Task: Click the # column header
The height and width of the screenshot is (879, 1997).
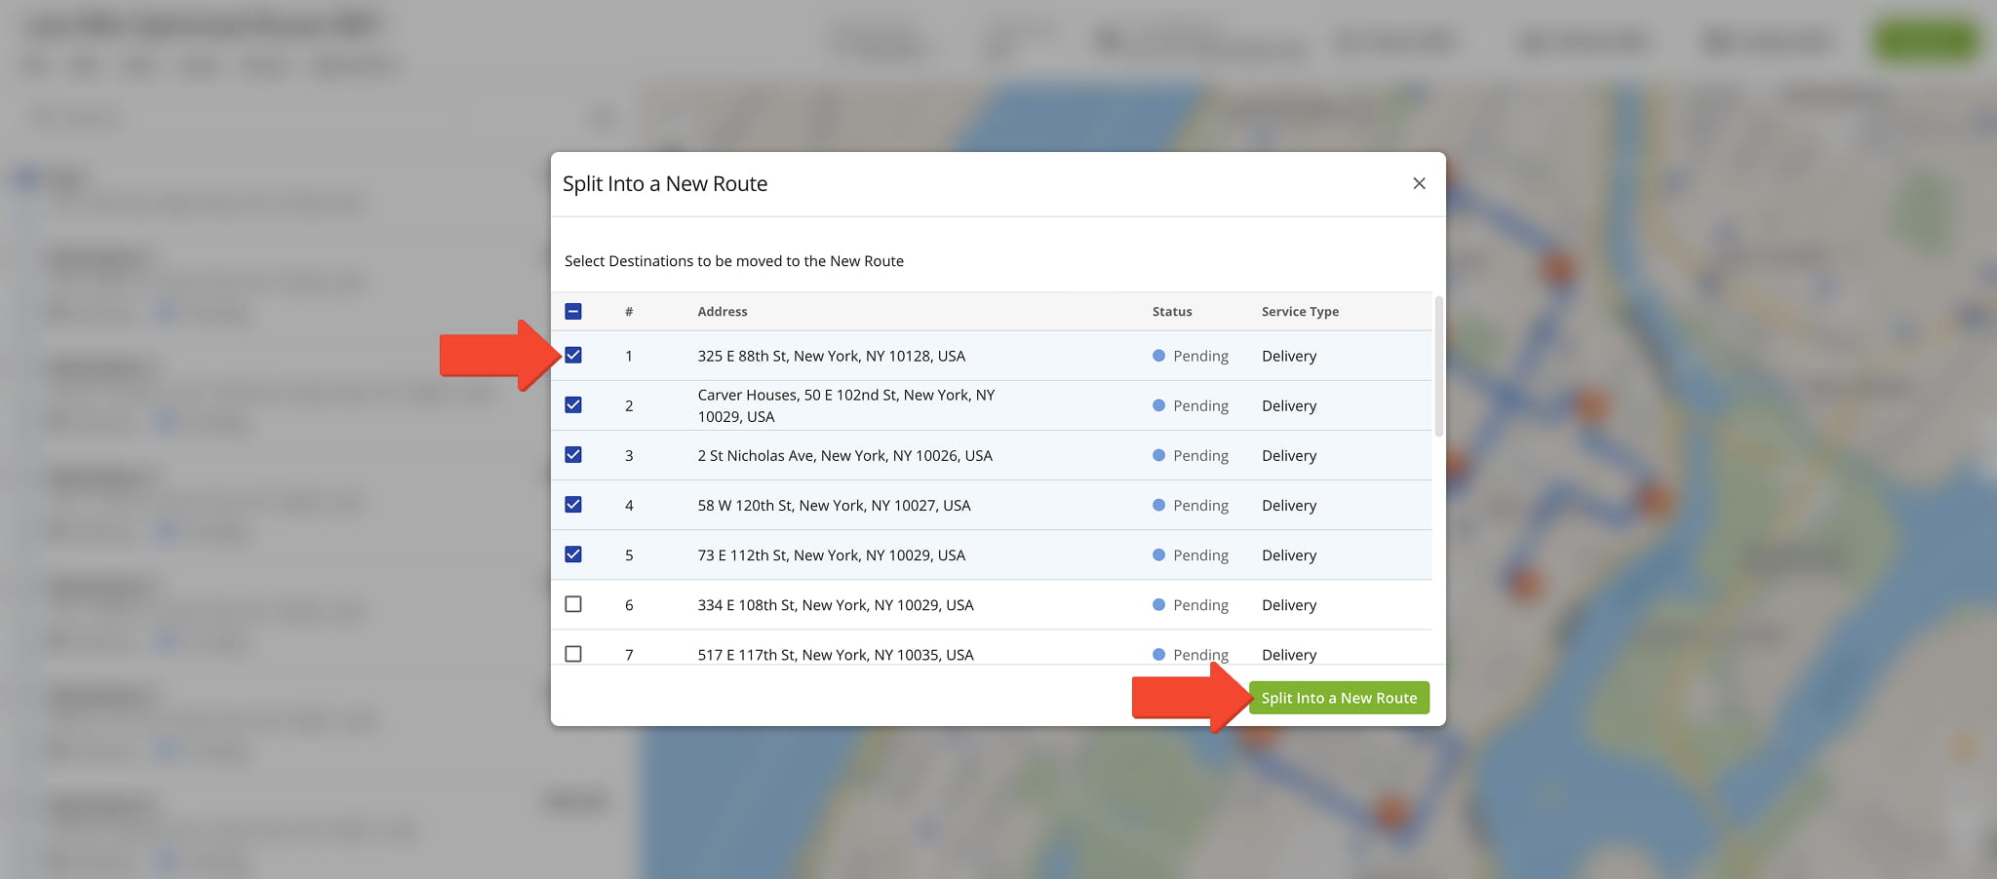Action: tap(629, 311)
